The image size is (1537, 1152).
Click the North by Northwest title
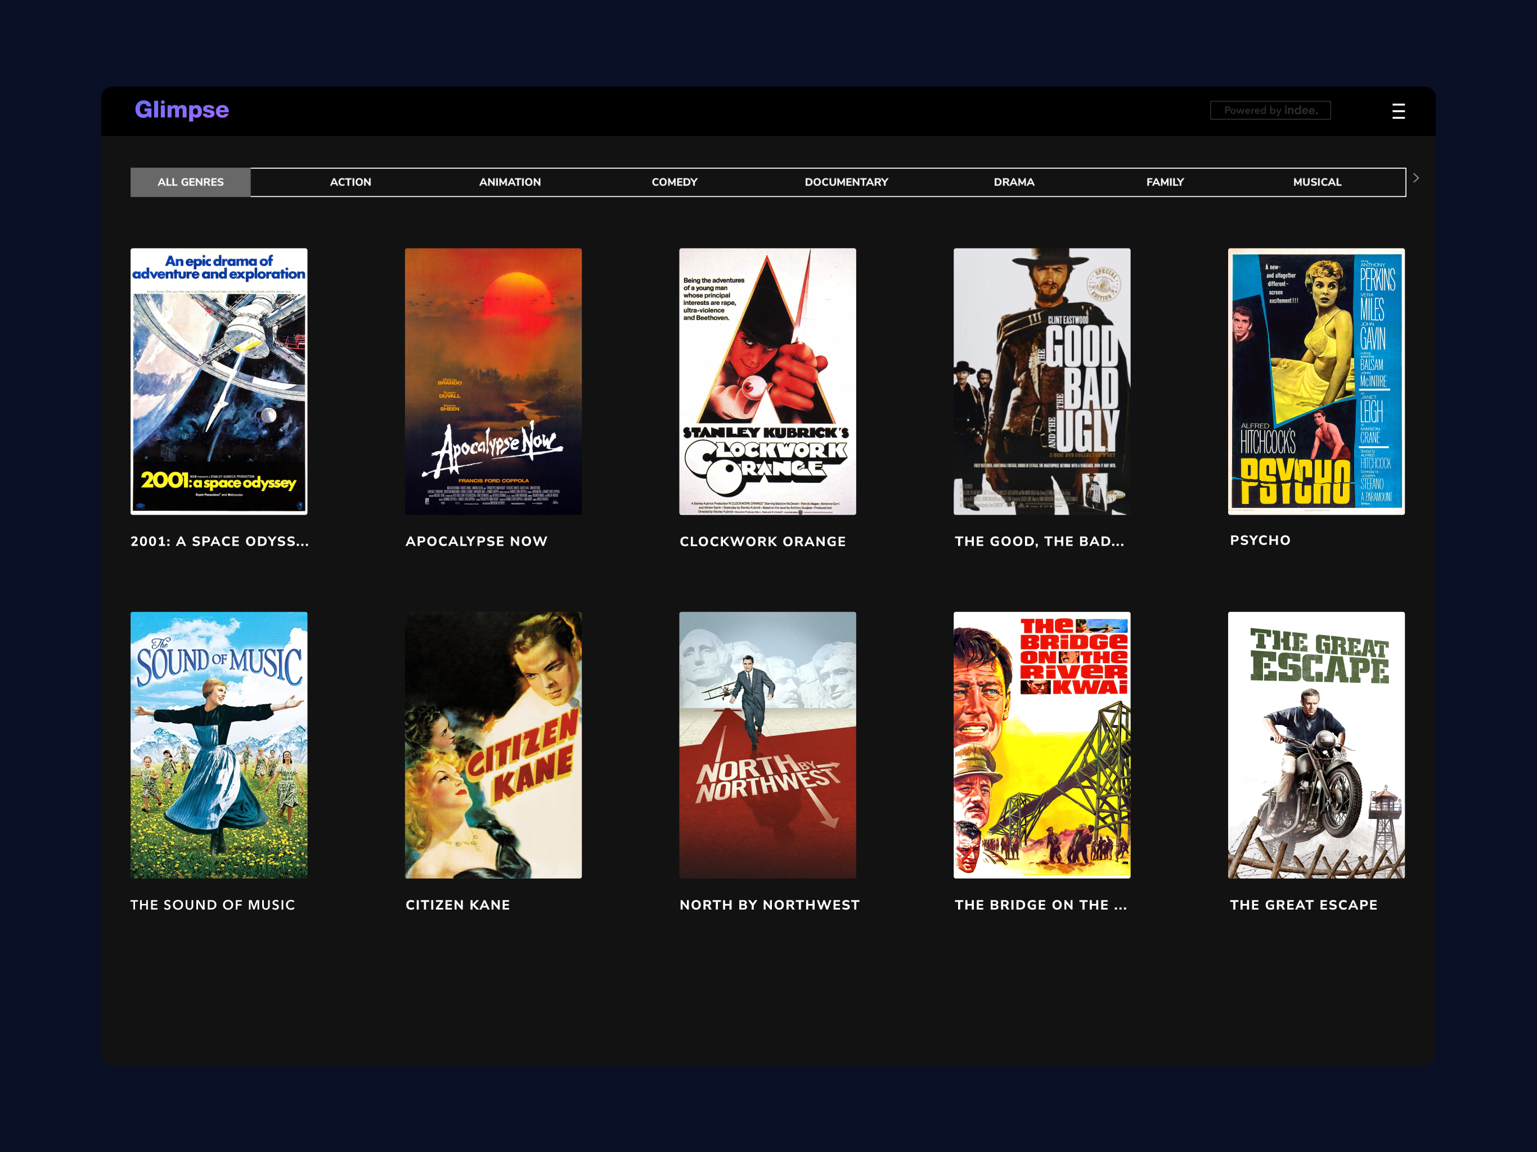(770, 904)
